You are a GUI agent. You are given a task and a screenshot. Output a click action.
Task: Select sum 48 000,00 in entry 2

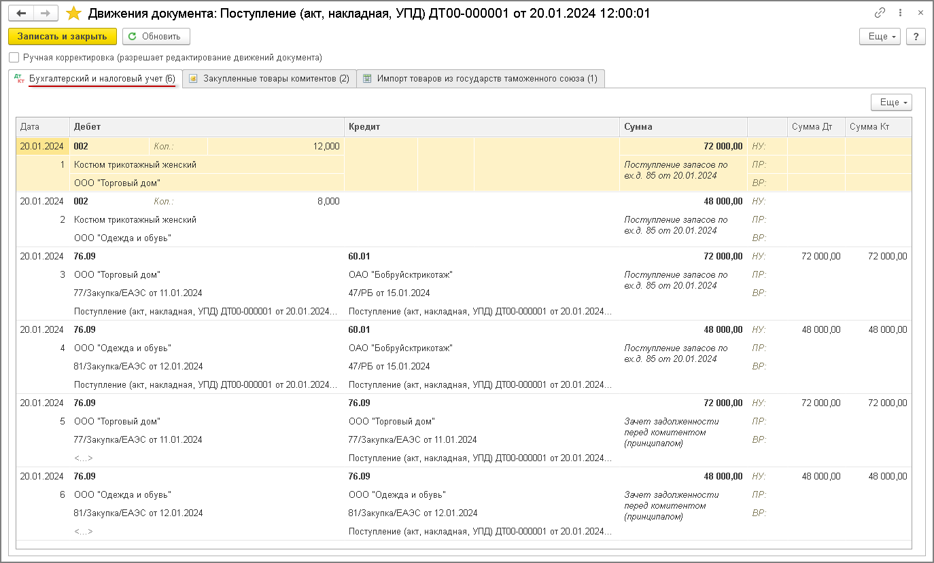click(x=722, y=201)
